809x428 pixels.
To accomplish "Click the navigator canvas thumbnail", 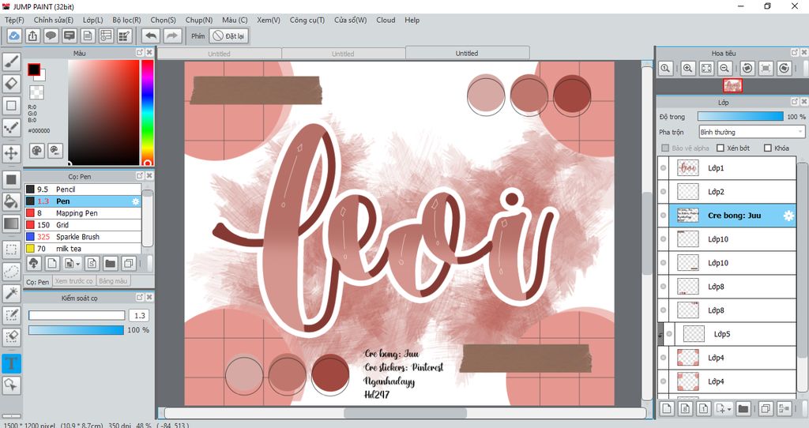I will pos(732,85).
